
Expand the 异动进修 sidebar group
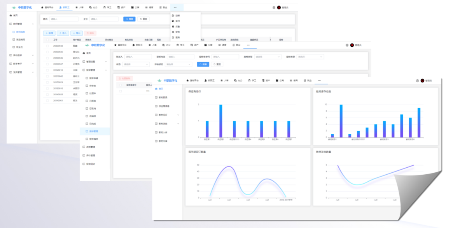33,55
